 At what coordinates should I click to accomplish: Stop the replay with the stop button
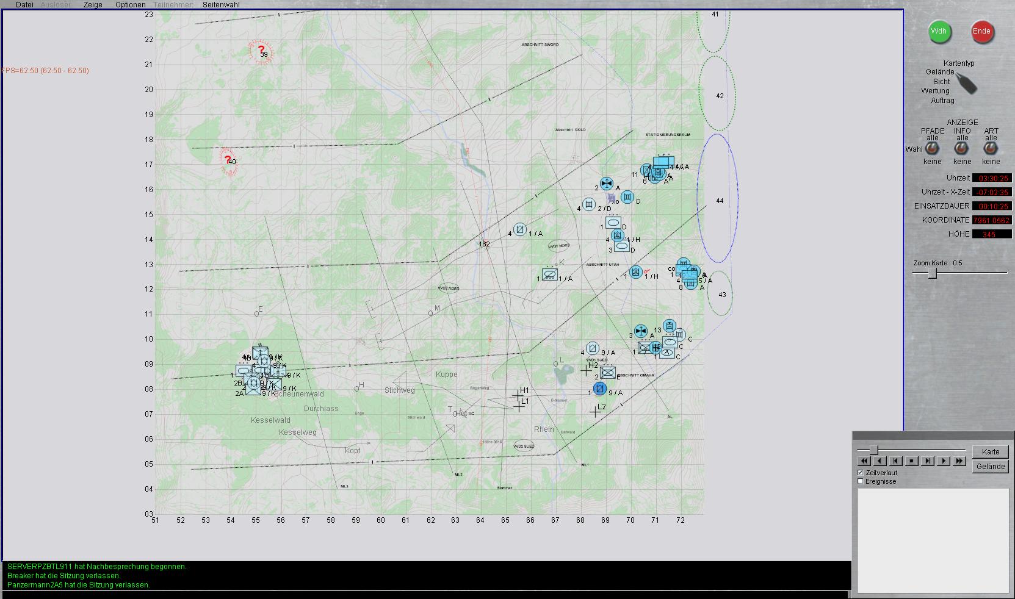(911, 461)
